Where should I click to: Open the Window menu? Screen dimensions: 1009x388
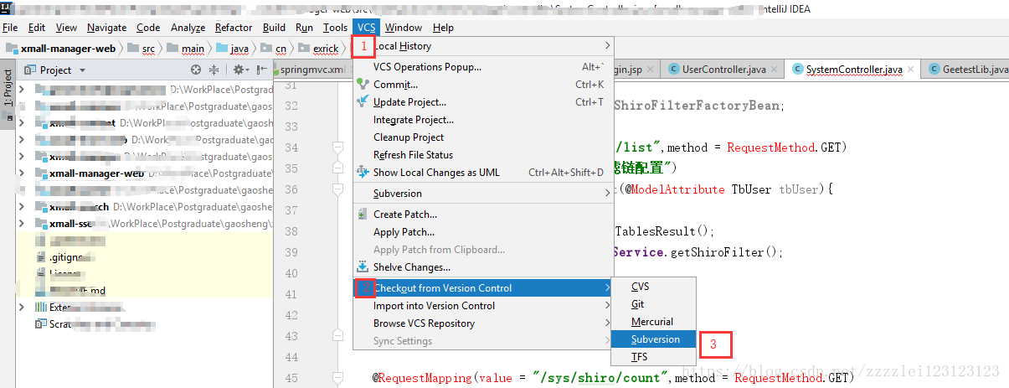click(404, 28)
